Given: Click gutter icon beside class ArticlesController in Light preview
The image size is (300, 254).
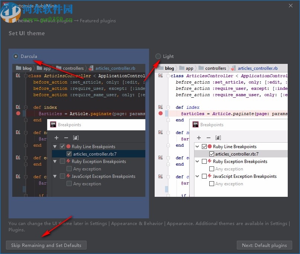Looking at the screenshot, I should [x=161, y=75].
